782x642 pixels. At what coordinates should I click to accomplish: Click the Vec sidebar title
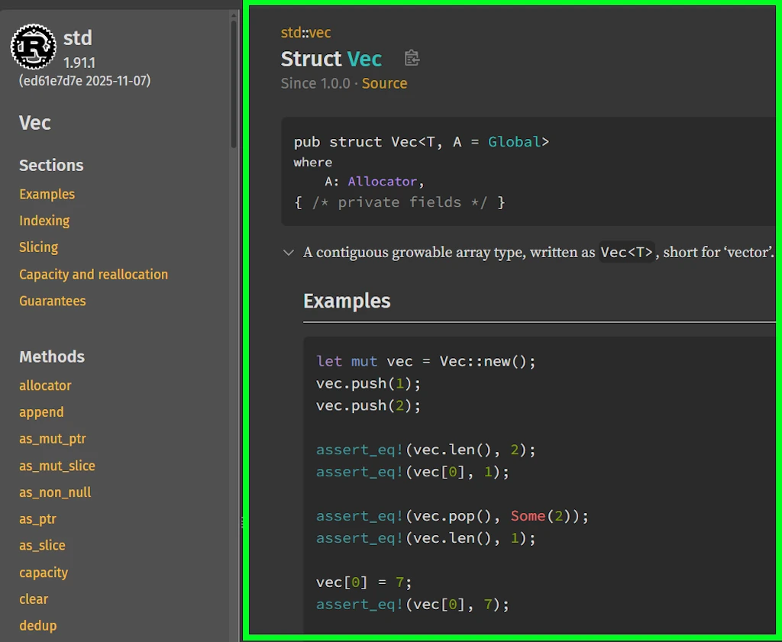click(x=35, y=123)
